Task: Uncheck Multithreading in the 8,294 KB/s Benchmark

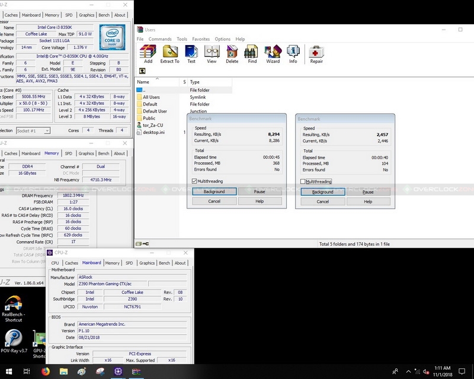Action: pyautogui.click(x=194, y=181)
